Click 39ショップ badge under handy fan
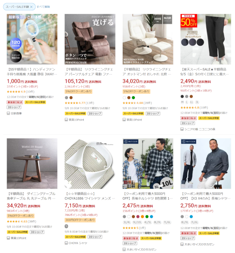Viewport: 235px width, 253px height. 14,107
